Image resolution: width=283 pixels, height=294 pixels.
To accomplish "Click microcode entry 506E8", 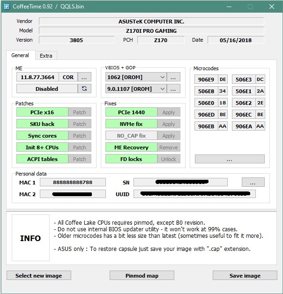I will pyautogui.click(x=206, y=91).
